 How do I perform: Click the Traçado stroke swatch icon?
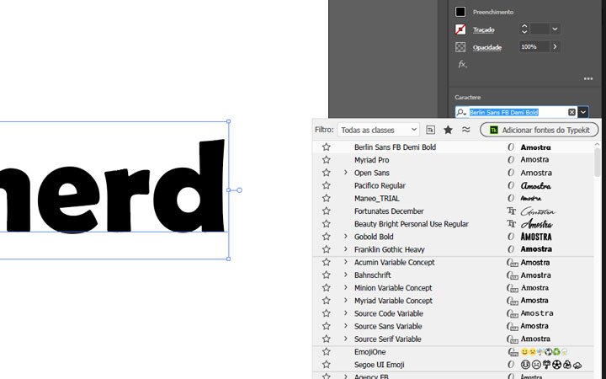click(460, 29)
